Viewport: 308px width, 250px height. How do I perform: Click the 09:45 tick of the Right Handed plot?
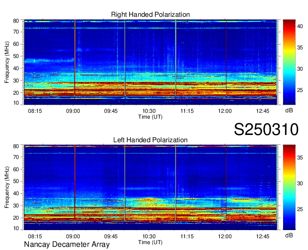(x=111, y=111)
